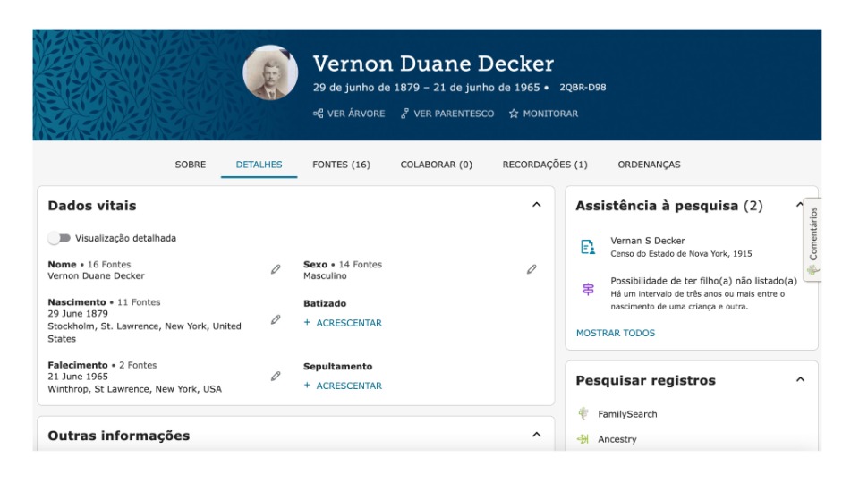Search records on FamilySearch
The height and width of the screenshot is (483, 859).
(627, 414)
